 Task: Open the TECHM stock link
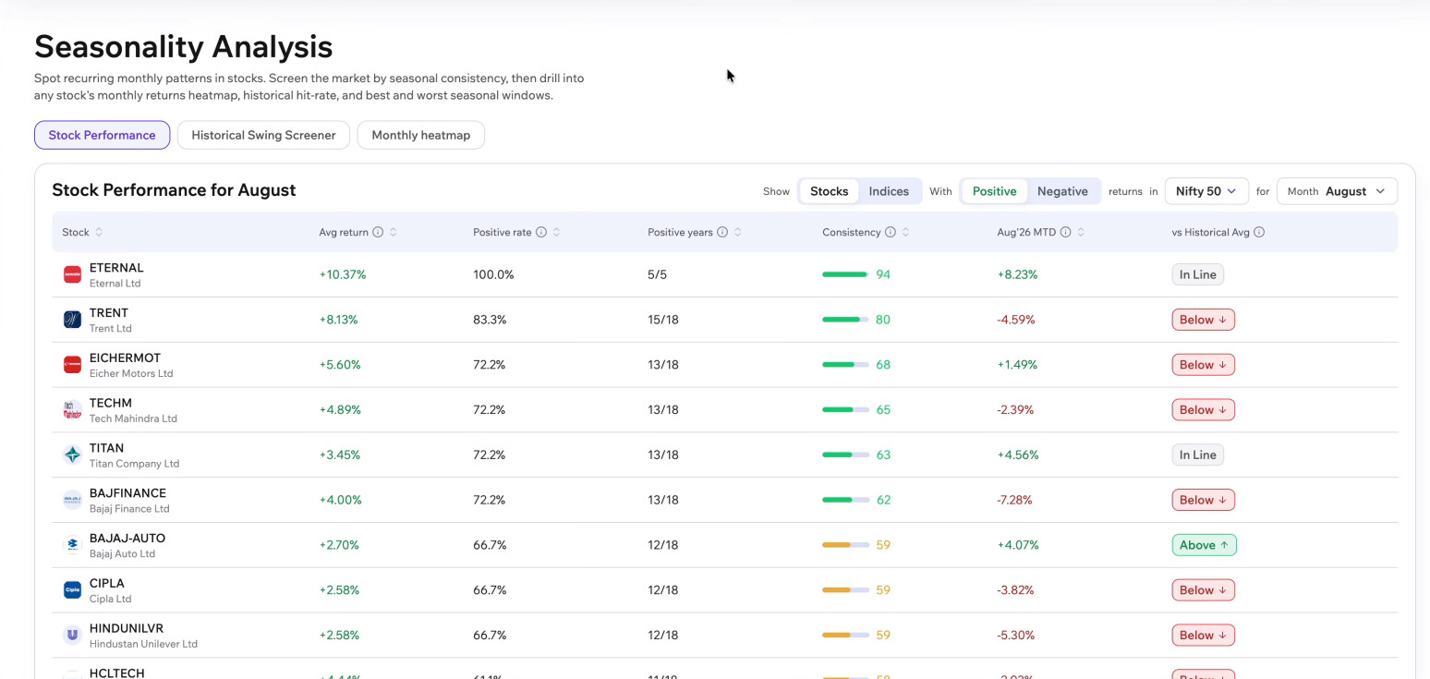coord(111,403)
